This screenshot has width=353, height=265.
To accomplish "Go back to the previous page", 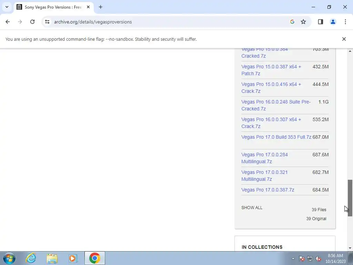I will 8,22.
